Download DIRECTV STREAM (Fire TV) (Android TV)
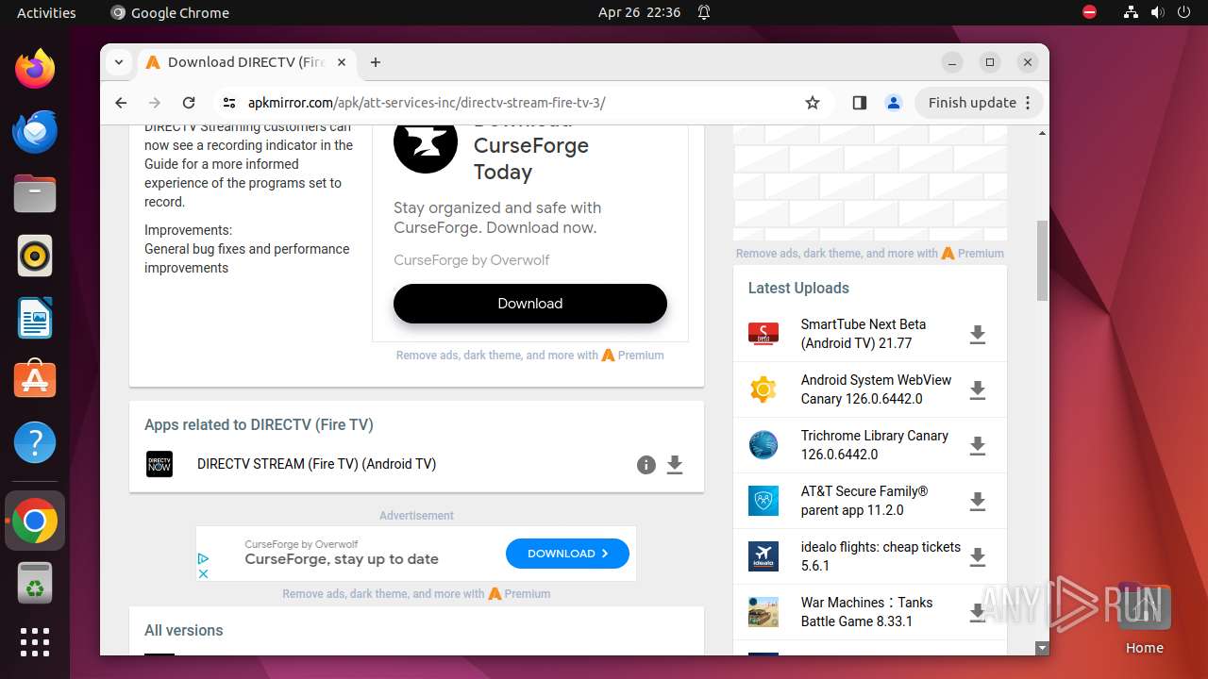This screenshot has height=679, width=1208. (x=675, y=464)
